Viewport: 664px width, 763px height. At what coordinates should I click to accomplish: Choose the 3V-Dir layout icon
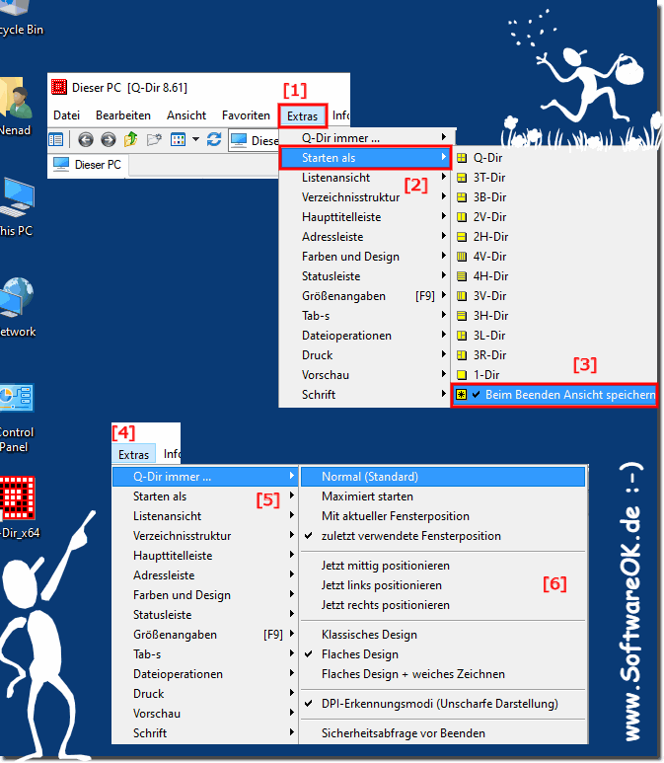coord(462,296)
